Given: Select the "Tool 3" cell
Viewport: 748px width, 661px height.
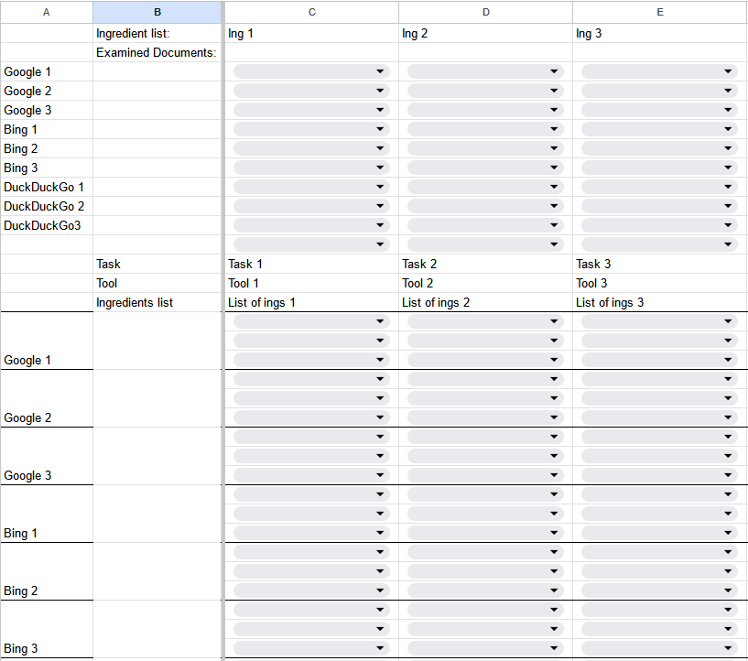Looking at the screenshot, I should [659, 284].
